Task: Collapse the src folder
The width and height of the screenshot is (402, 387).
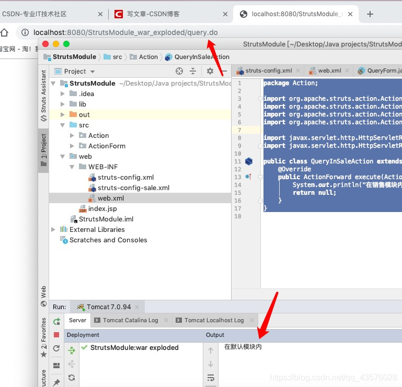Action: 63,125
